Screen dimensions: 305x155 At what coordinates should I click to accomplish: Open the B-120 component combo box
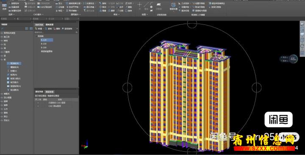pyautogui.click(x=55, y=19)
